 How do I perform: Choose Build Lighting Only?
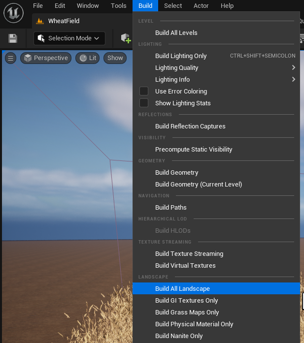click(x=216, y=56)
